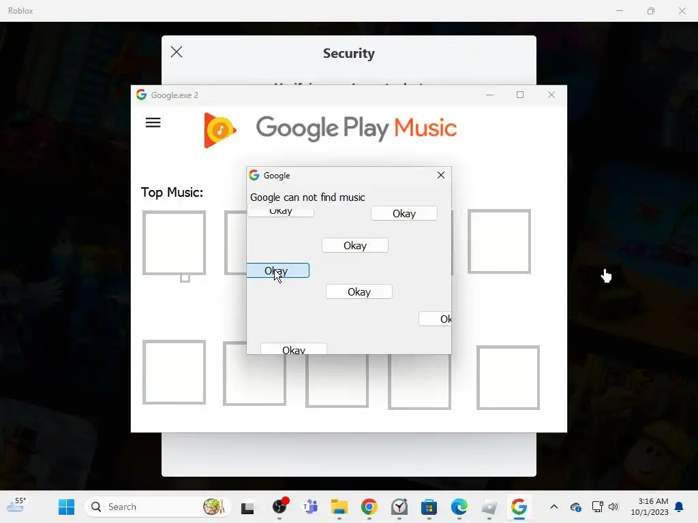698x523 pixels.
Task: Launch Microsoft Edge from the taskbar
Action: click(459, 507)
